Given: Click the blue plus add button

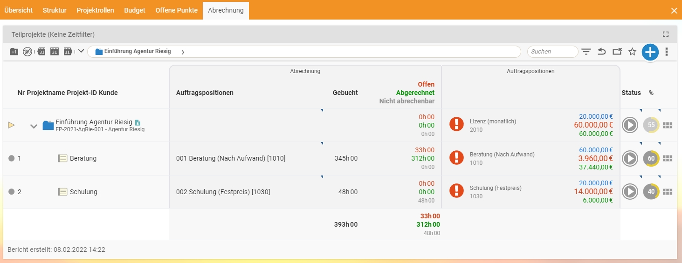Looking at the screenshot, I should [x=650, y=52].
